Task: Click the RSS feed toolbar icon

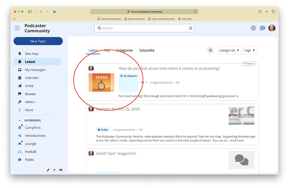Action: click(54, 12)
